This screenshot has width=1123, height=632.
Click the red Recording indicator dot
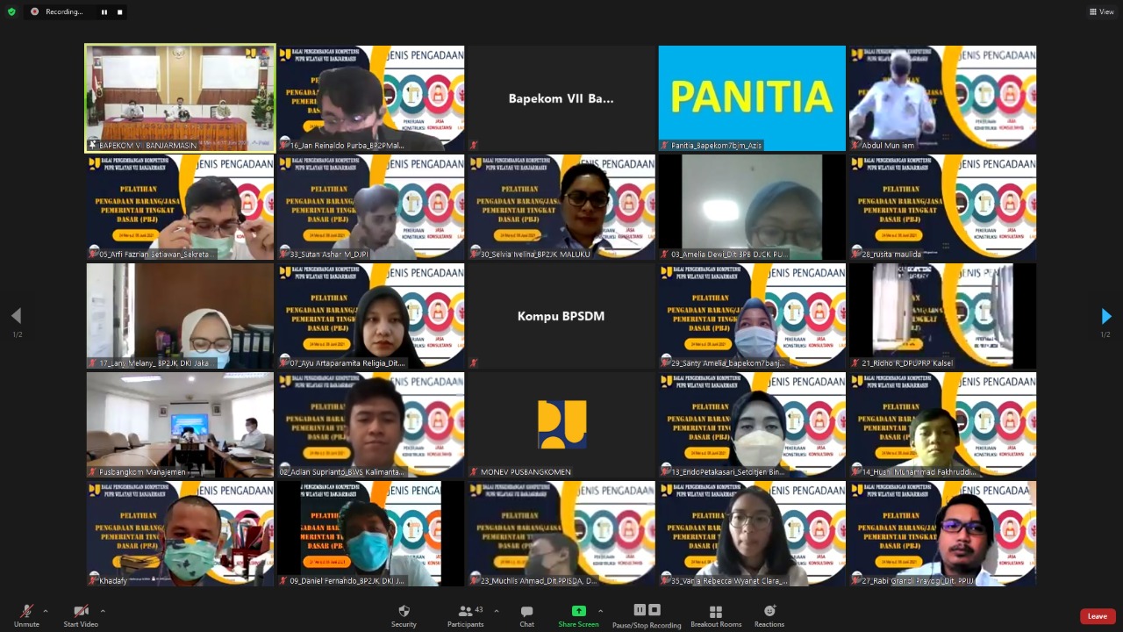(x=35, y=11)
